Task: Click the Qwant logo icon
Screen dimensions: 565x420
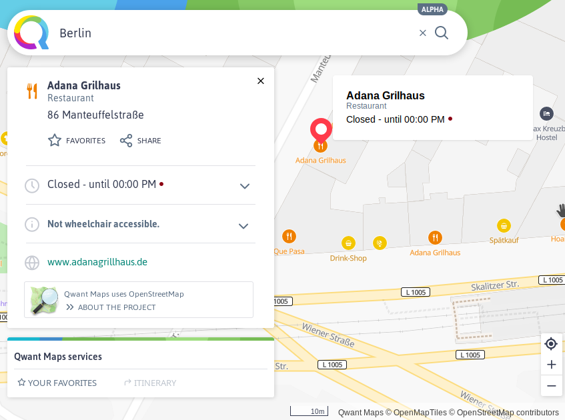Action: pyautogui.click(x=31, y=33)
